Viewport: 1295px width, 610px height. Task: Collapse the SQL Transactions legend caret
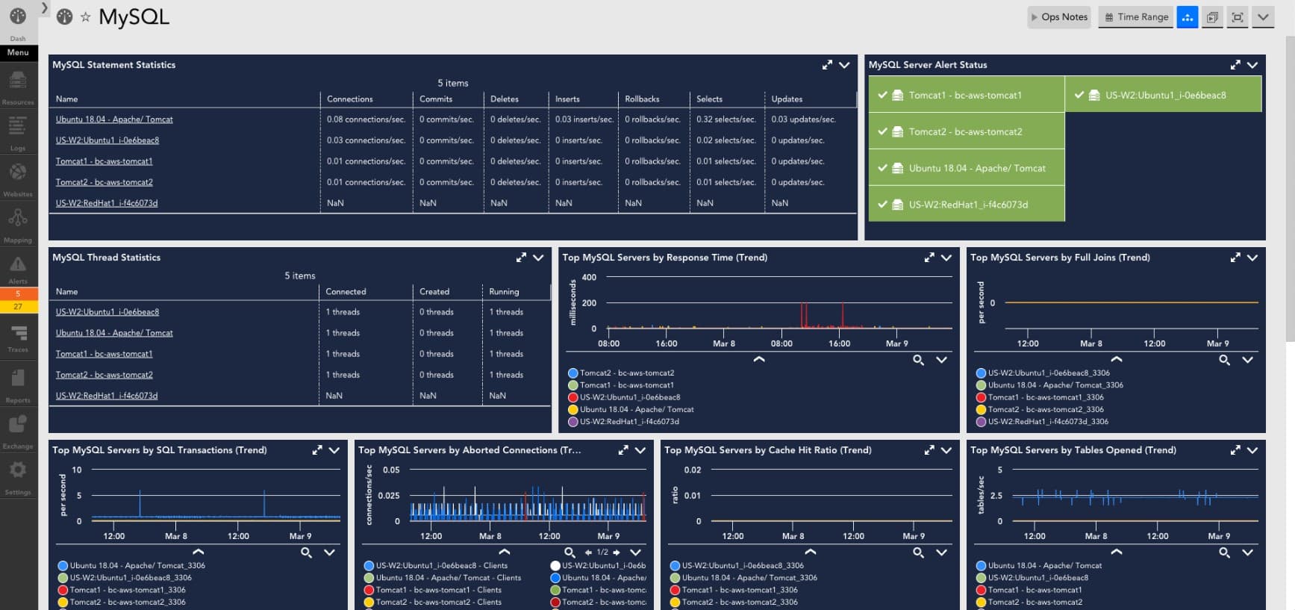point(199,552)
